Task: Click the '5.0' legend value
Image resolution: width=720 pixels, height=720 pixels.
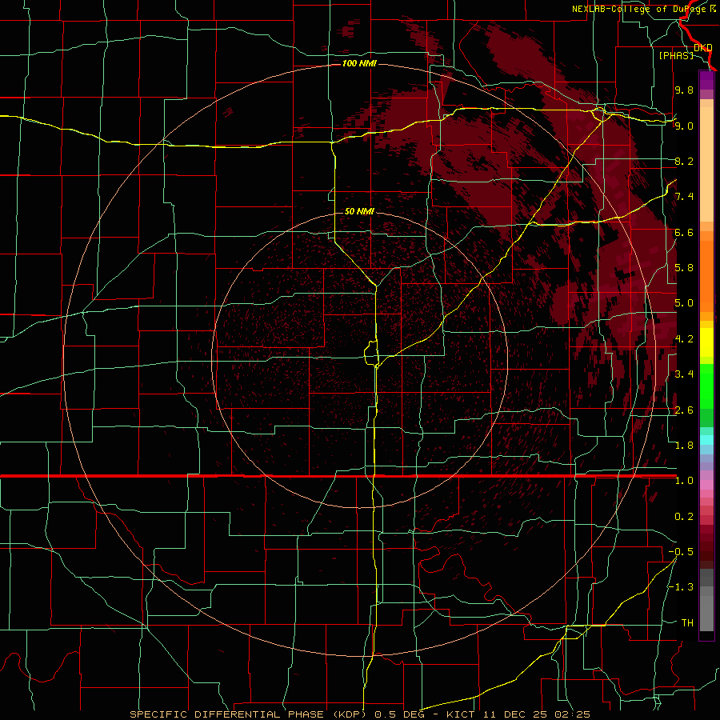Action: tap(684, 303)
